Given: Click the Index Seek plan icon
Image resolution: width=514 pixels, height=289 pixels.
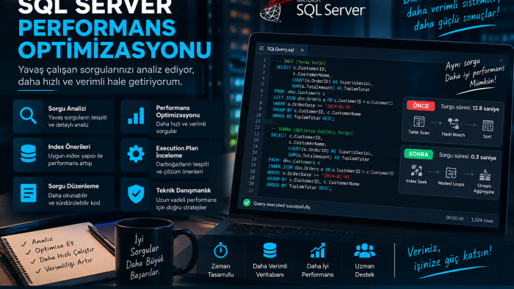Looking at the screenshot, I should (416, 170).
